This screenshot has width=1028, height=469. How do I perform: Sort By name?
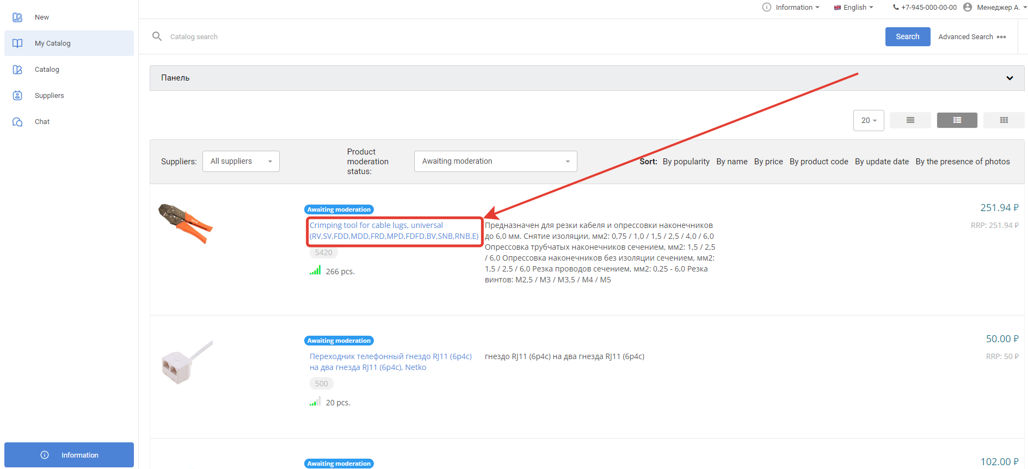(x=732, y=162)
